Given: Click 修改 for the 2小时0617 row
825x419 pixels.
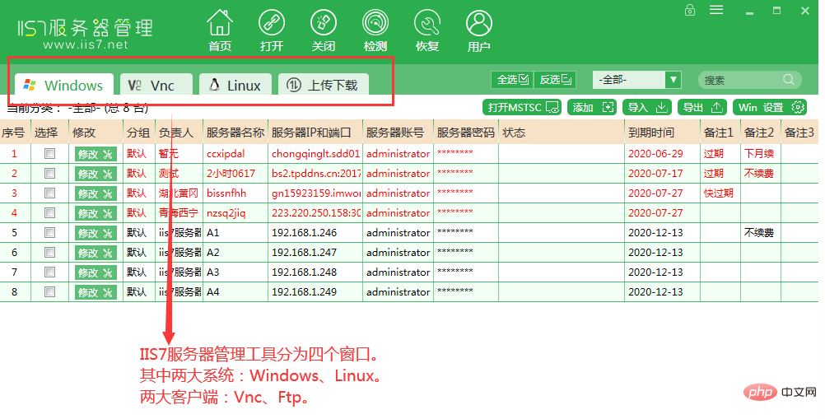Looking at the screenshot, I should tap(96, 174).
